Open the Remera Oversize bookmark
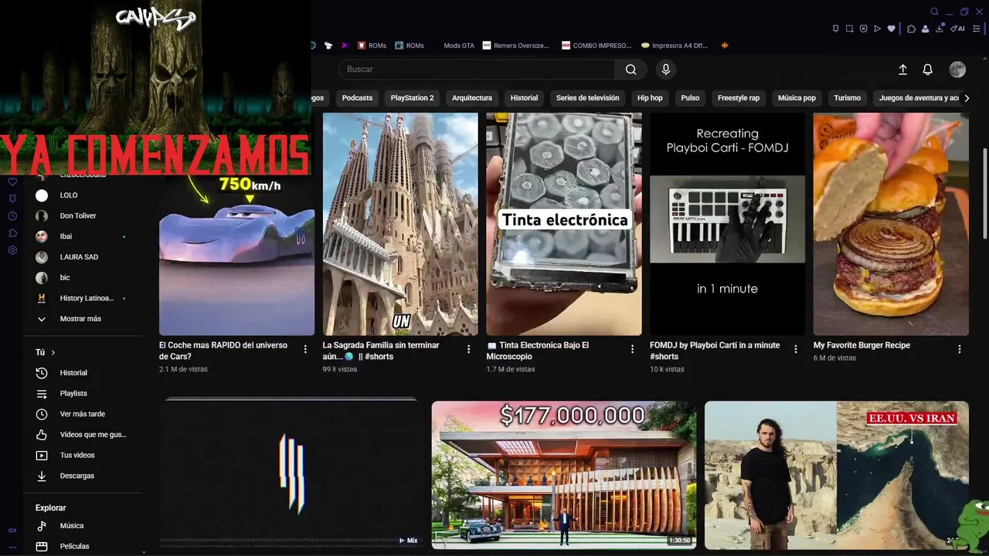This screenshot has height=556, width=989. click(x=515, y=46)
